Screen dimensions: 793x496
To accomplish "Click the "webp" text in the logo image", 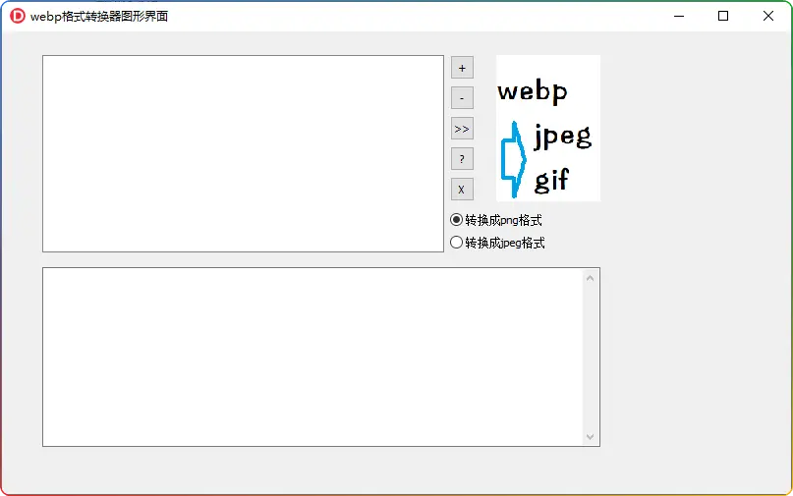I will (532, 92).
